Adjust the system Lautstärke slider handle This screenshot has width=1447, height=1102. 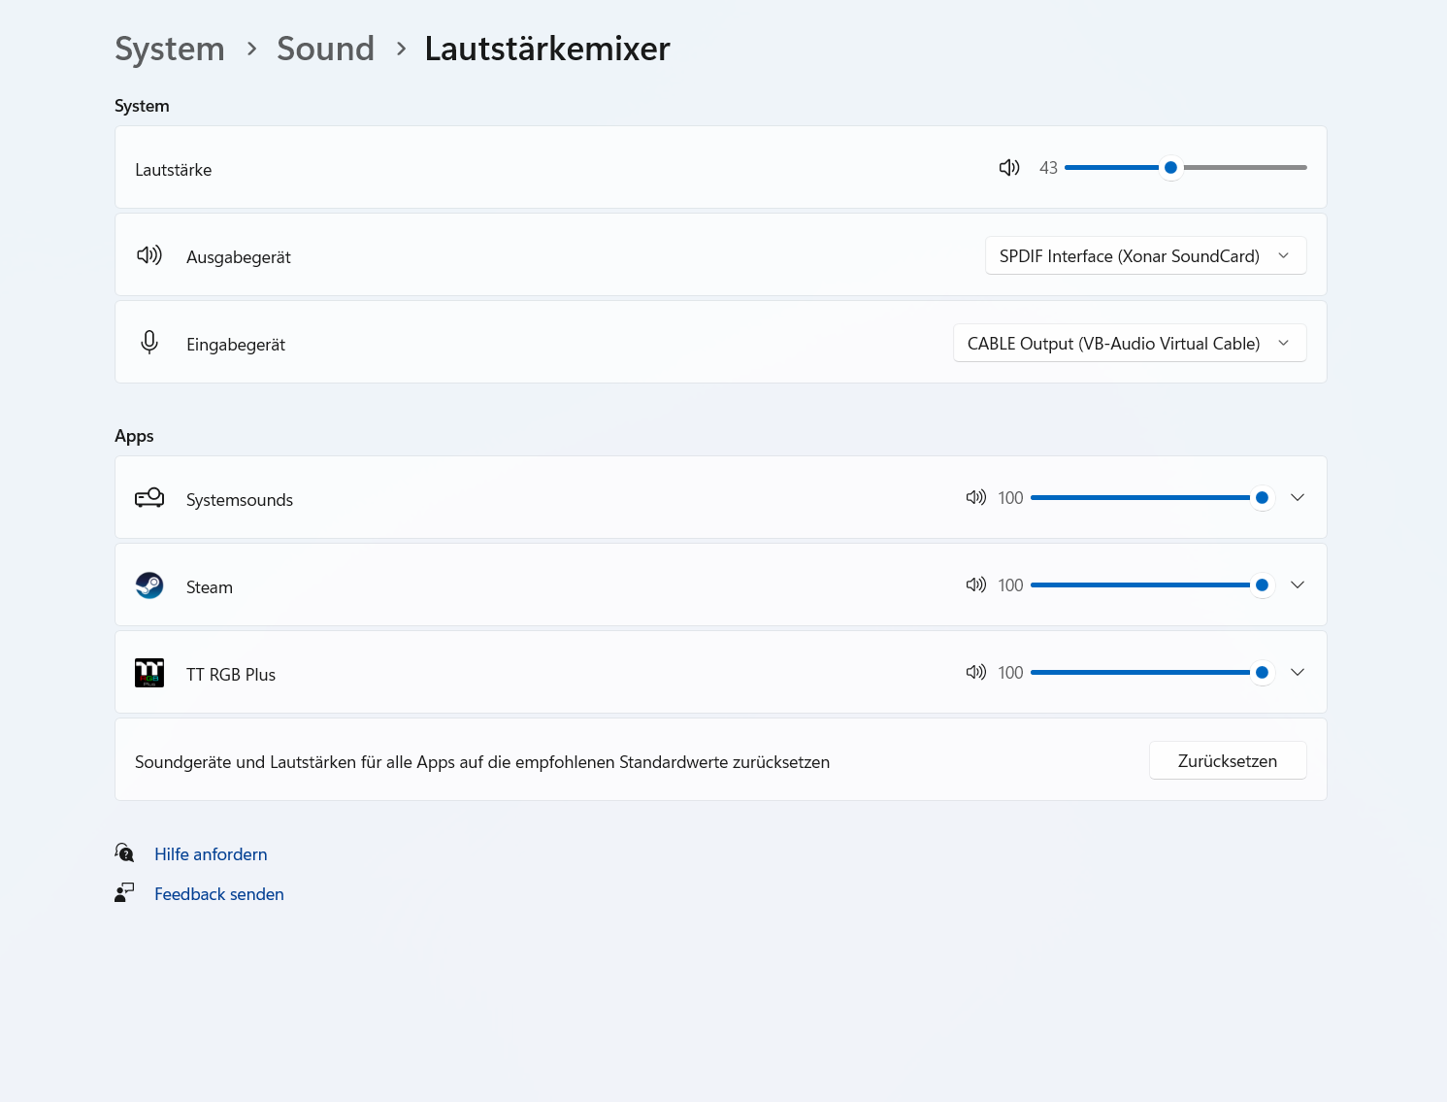point(1170,167)
